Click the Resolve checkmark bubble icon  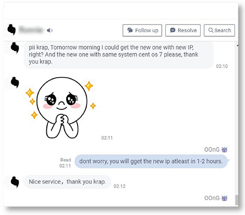(x=173, y=30)
